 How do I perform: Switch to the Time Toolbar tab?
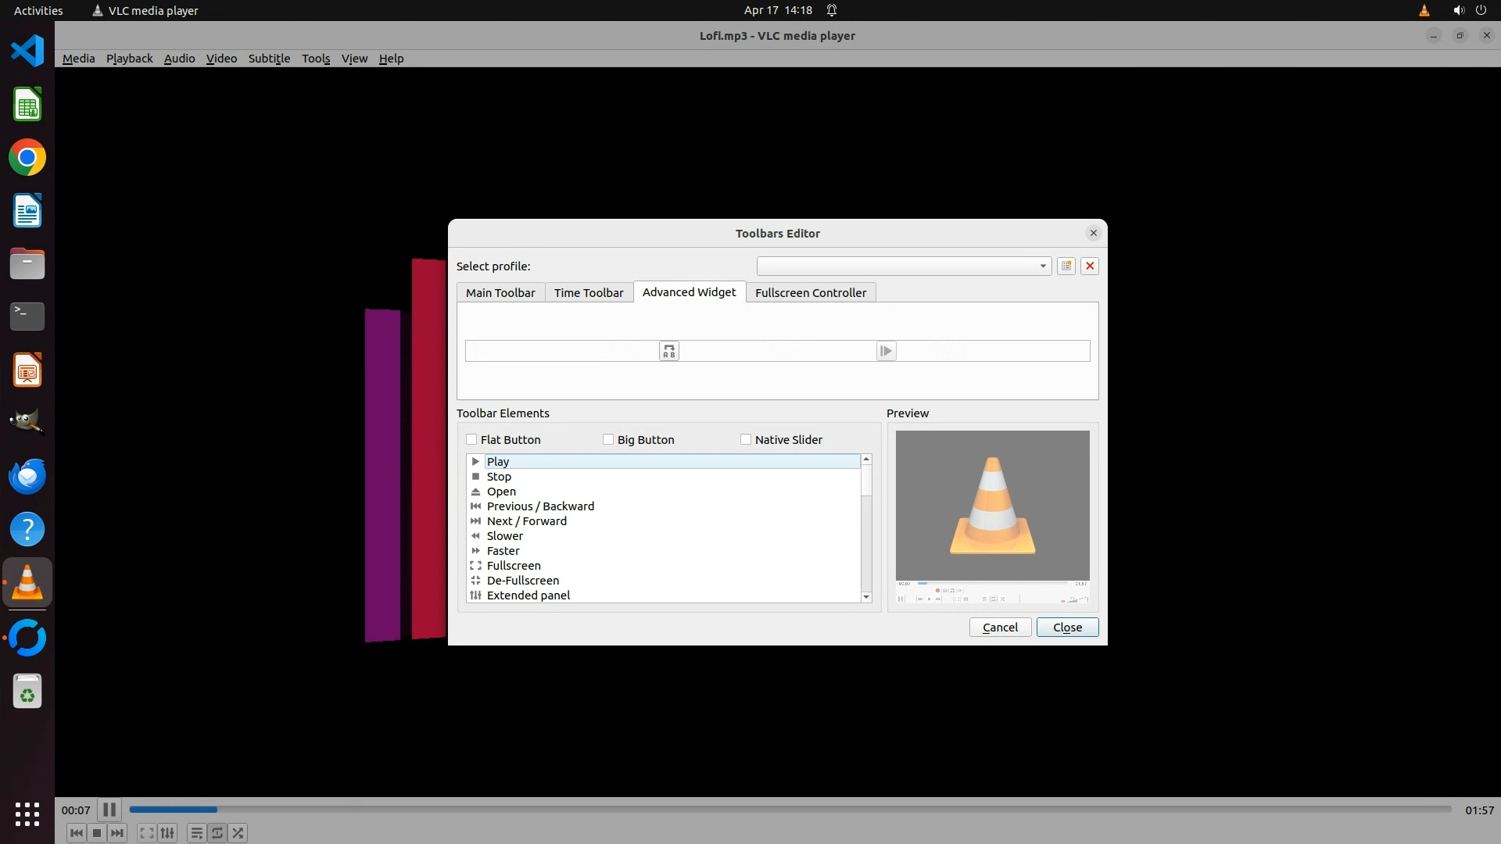point(588,293)
